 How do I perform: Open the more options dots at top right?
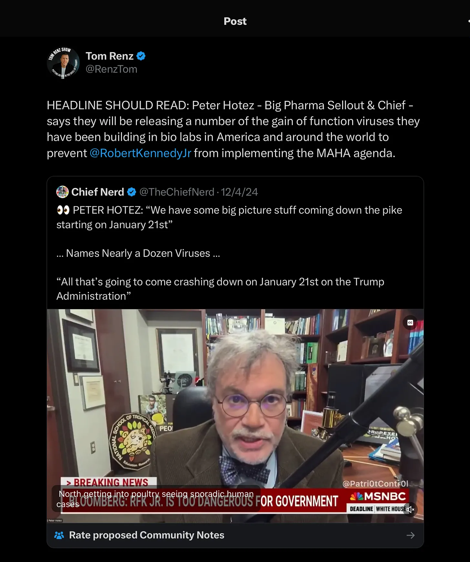[468, 21]
